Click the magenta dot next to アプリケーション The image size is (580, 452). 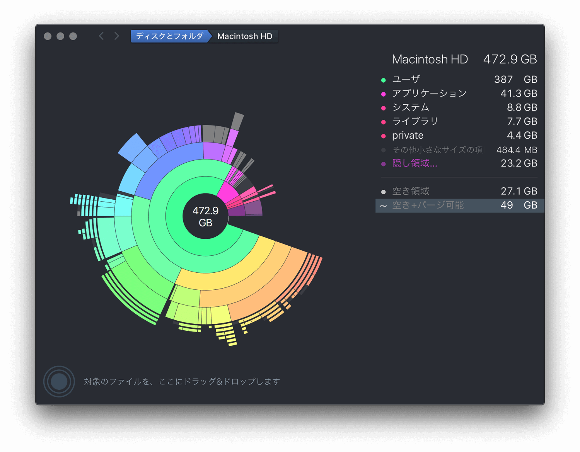tap(384, 94)
